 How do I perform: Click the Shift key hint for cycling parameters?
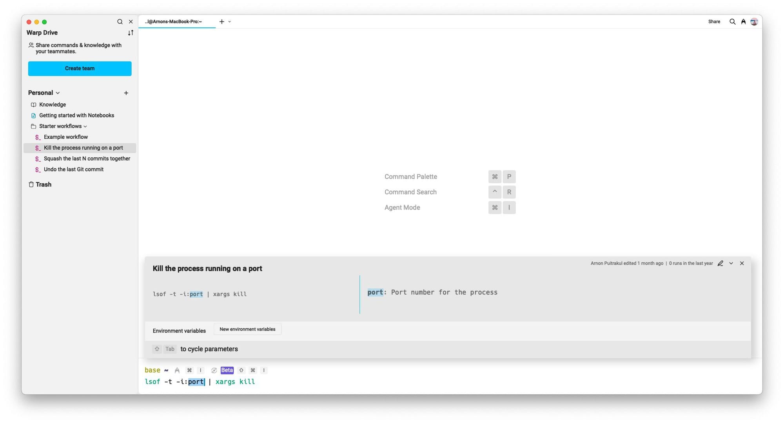click(157, 349)
